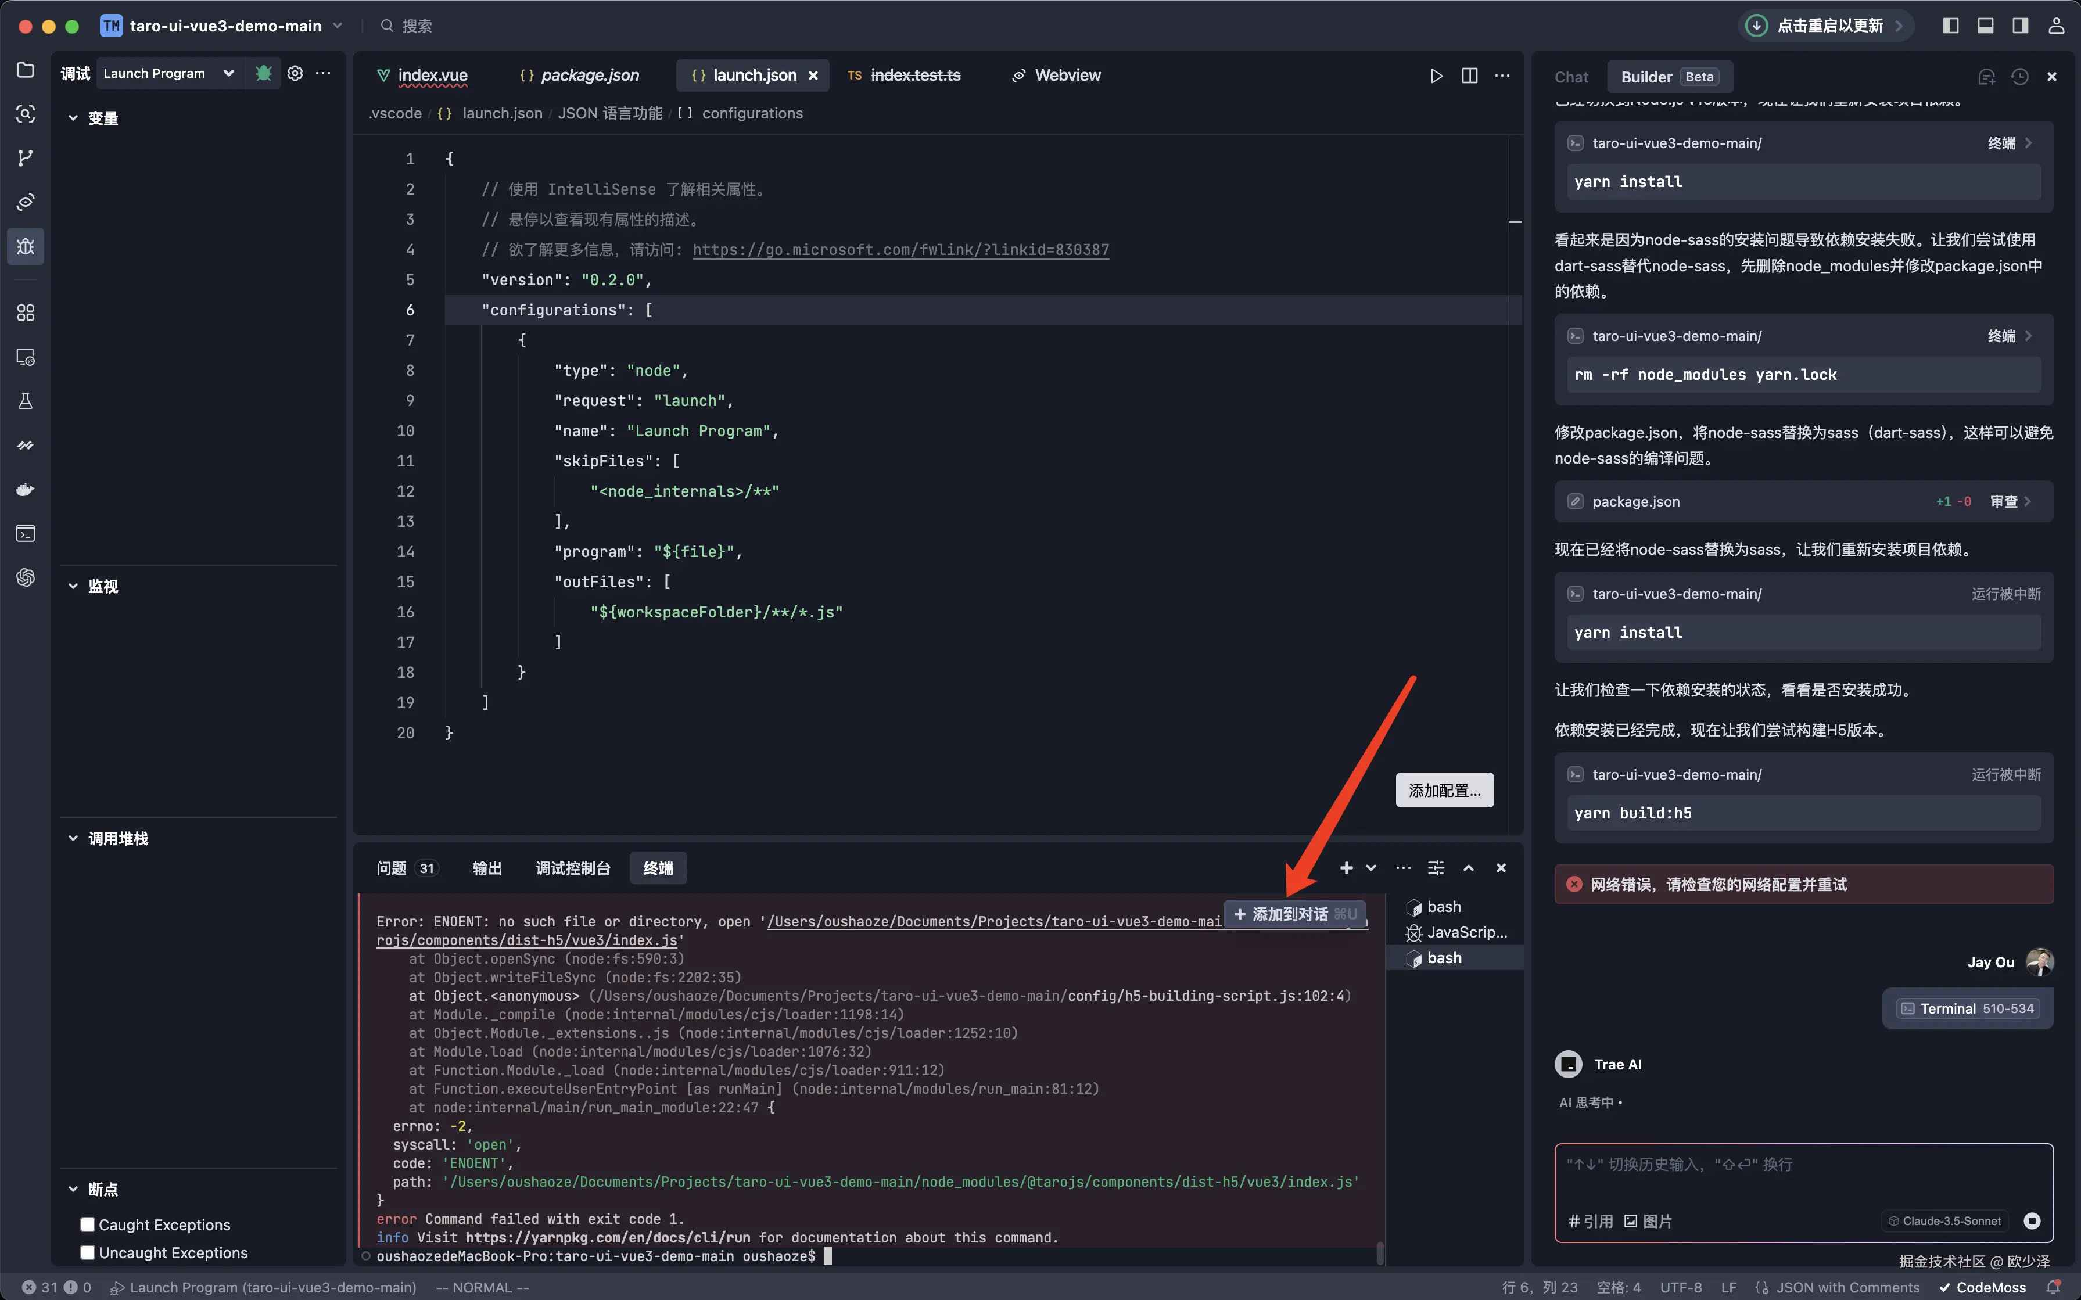Screen dimensions: 2081x1300
Task: Open the go.microsoft.com link in comment
Action: pyautogui.click(x=900, y=250)
